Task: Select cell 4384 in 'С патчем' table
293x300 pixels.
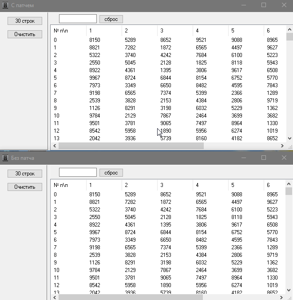Action: (201, 101)
